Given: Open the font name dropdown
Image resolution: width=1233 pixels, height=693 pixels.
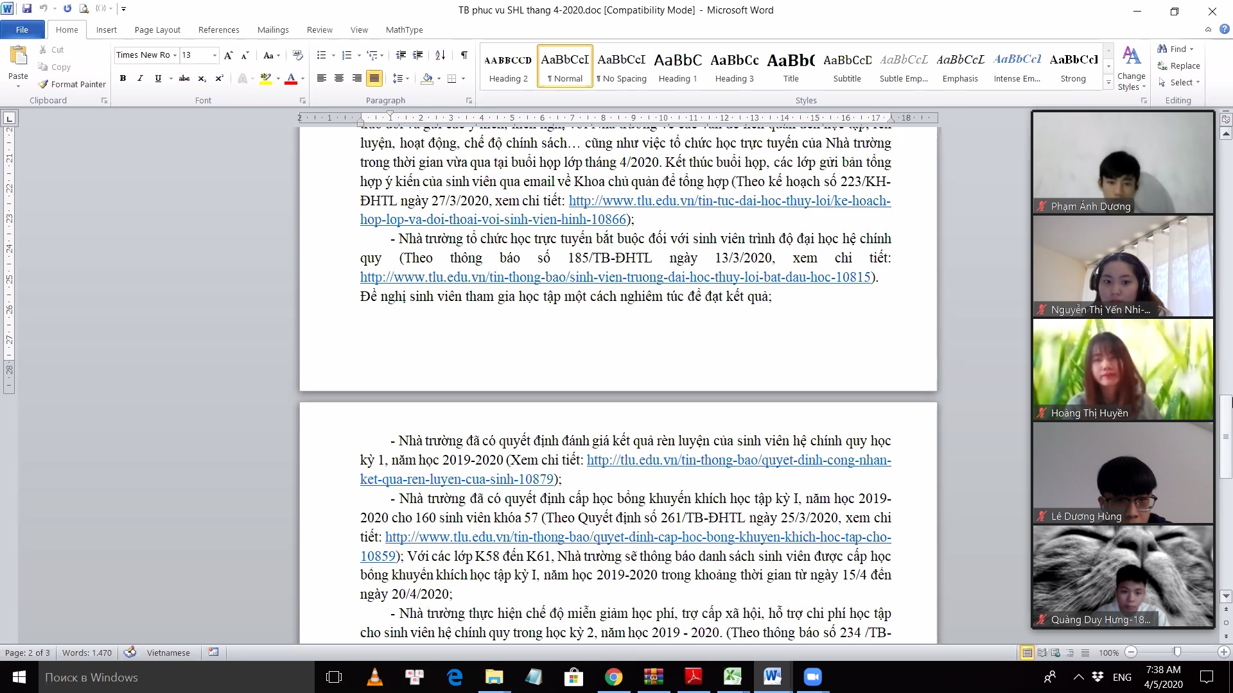Looking at the screenshot, I should (175, 55).
